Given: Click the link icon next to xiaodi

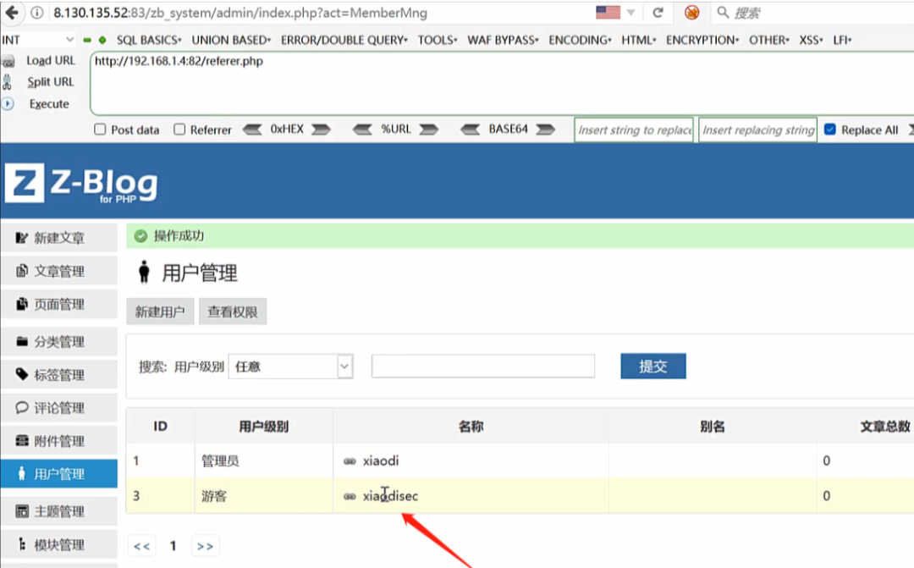Looking at the screenshot, I should pos(350,461).
